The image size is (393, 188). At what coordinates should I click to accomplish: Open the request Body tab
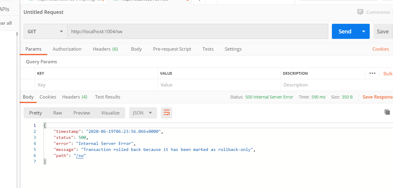136,49
